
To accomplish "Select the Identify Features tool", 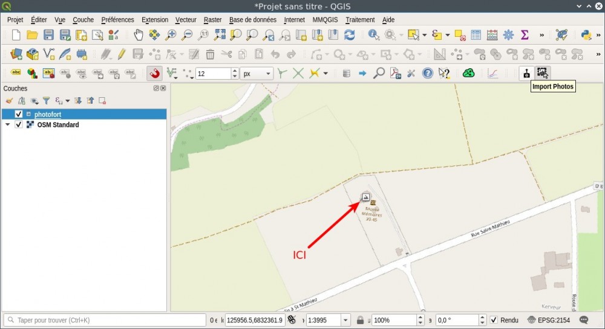I will tap(373, 35).
